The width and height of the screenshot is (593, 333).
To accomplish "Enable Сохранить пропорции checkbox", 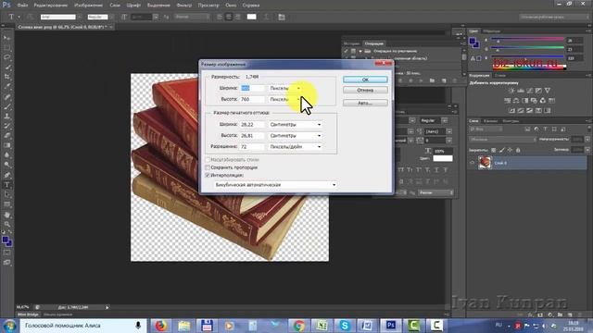I will (x=208, y=167).
